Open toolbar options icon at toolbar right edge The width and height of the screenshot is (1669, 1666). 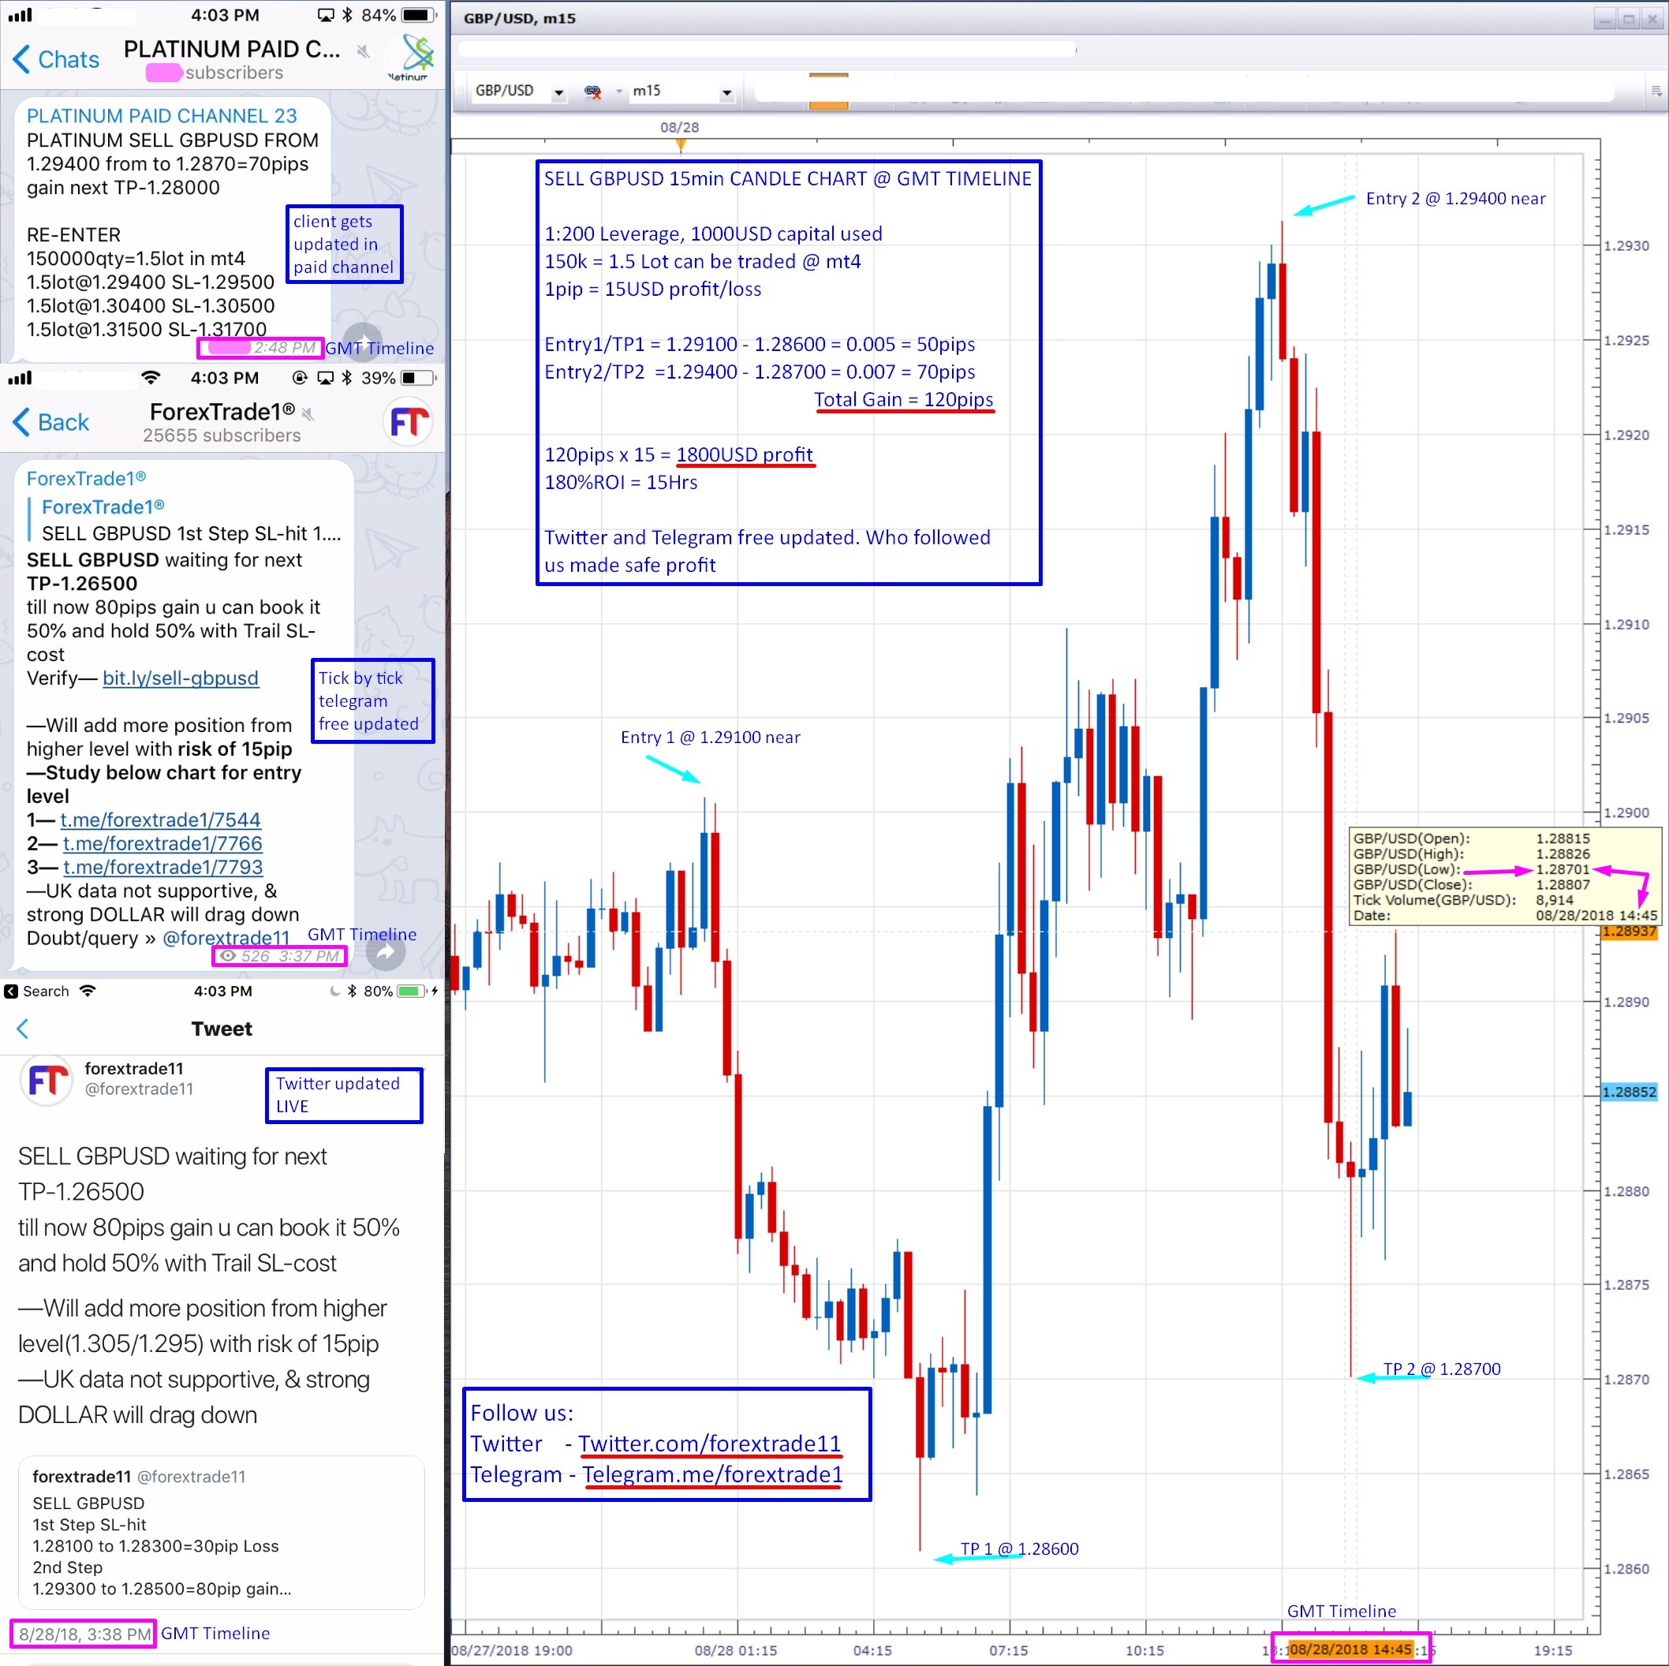click(x=1656, y=91)
